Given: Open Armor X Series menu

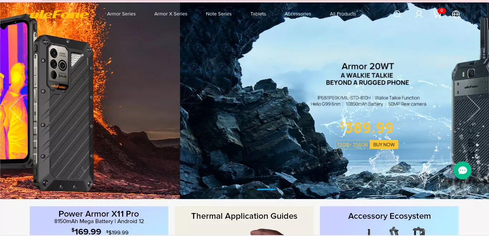Looking at the screenshot, I should (171, 14).
